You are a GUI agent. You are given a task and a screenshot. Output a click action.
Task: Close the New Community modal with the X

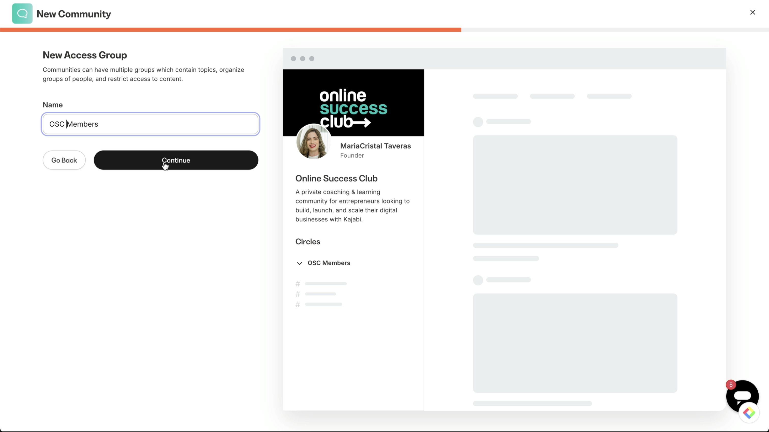pos(752,12)
